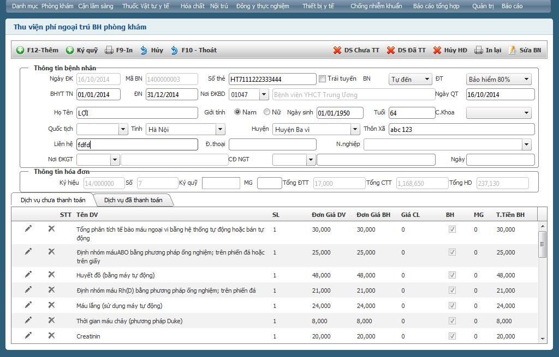Click the Ký quỹ amount input field
The height and width of the screenshot is (357, 559).
[x=221, y=183]
